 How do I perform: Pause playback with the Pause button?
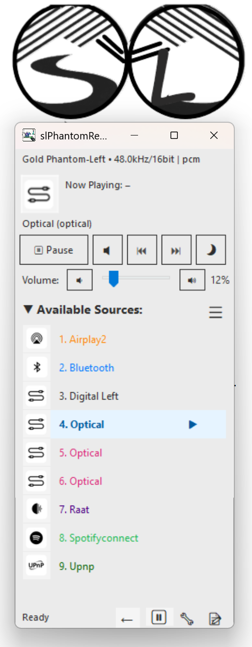54,250
